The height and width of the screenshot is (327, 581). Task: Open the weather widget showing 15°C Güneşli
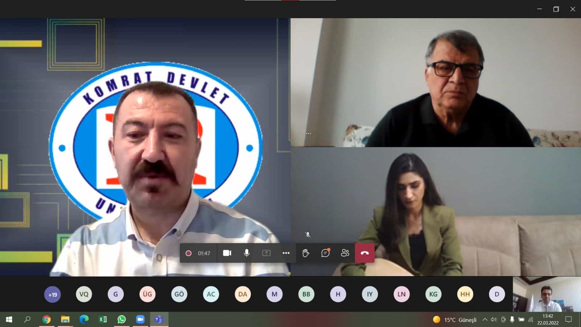tap(455, 320)
